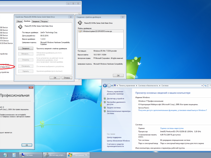
Task: Close the About Windows dialog
Action: tap(31, 87)
